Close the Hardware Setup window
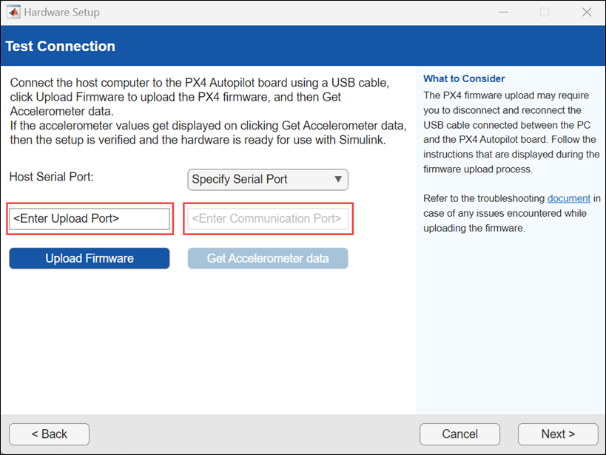The height and width of the screenshot is (455, 606). 586,13
